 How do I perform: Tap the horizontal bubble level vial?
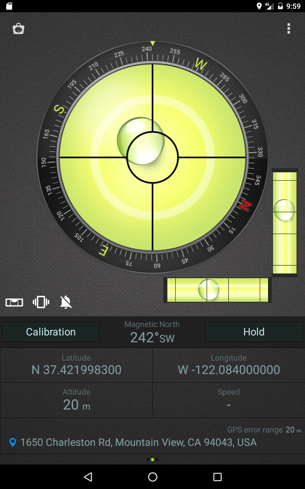pos(217,290)
